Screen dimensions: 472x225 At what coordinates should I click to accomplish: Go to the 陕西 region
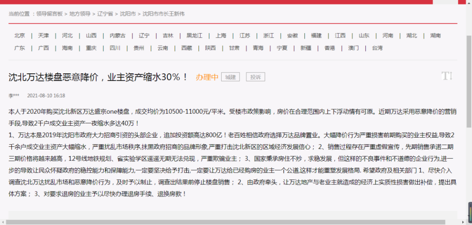coord(210,48)
